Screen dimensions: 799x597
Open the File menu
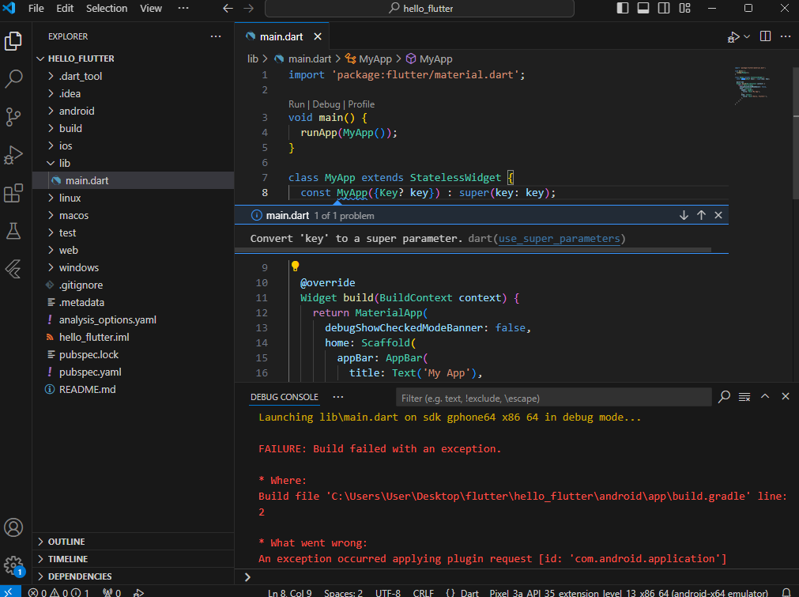coord(36,8)
